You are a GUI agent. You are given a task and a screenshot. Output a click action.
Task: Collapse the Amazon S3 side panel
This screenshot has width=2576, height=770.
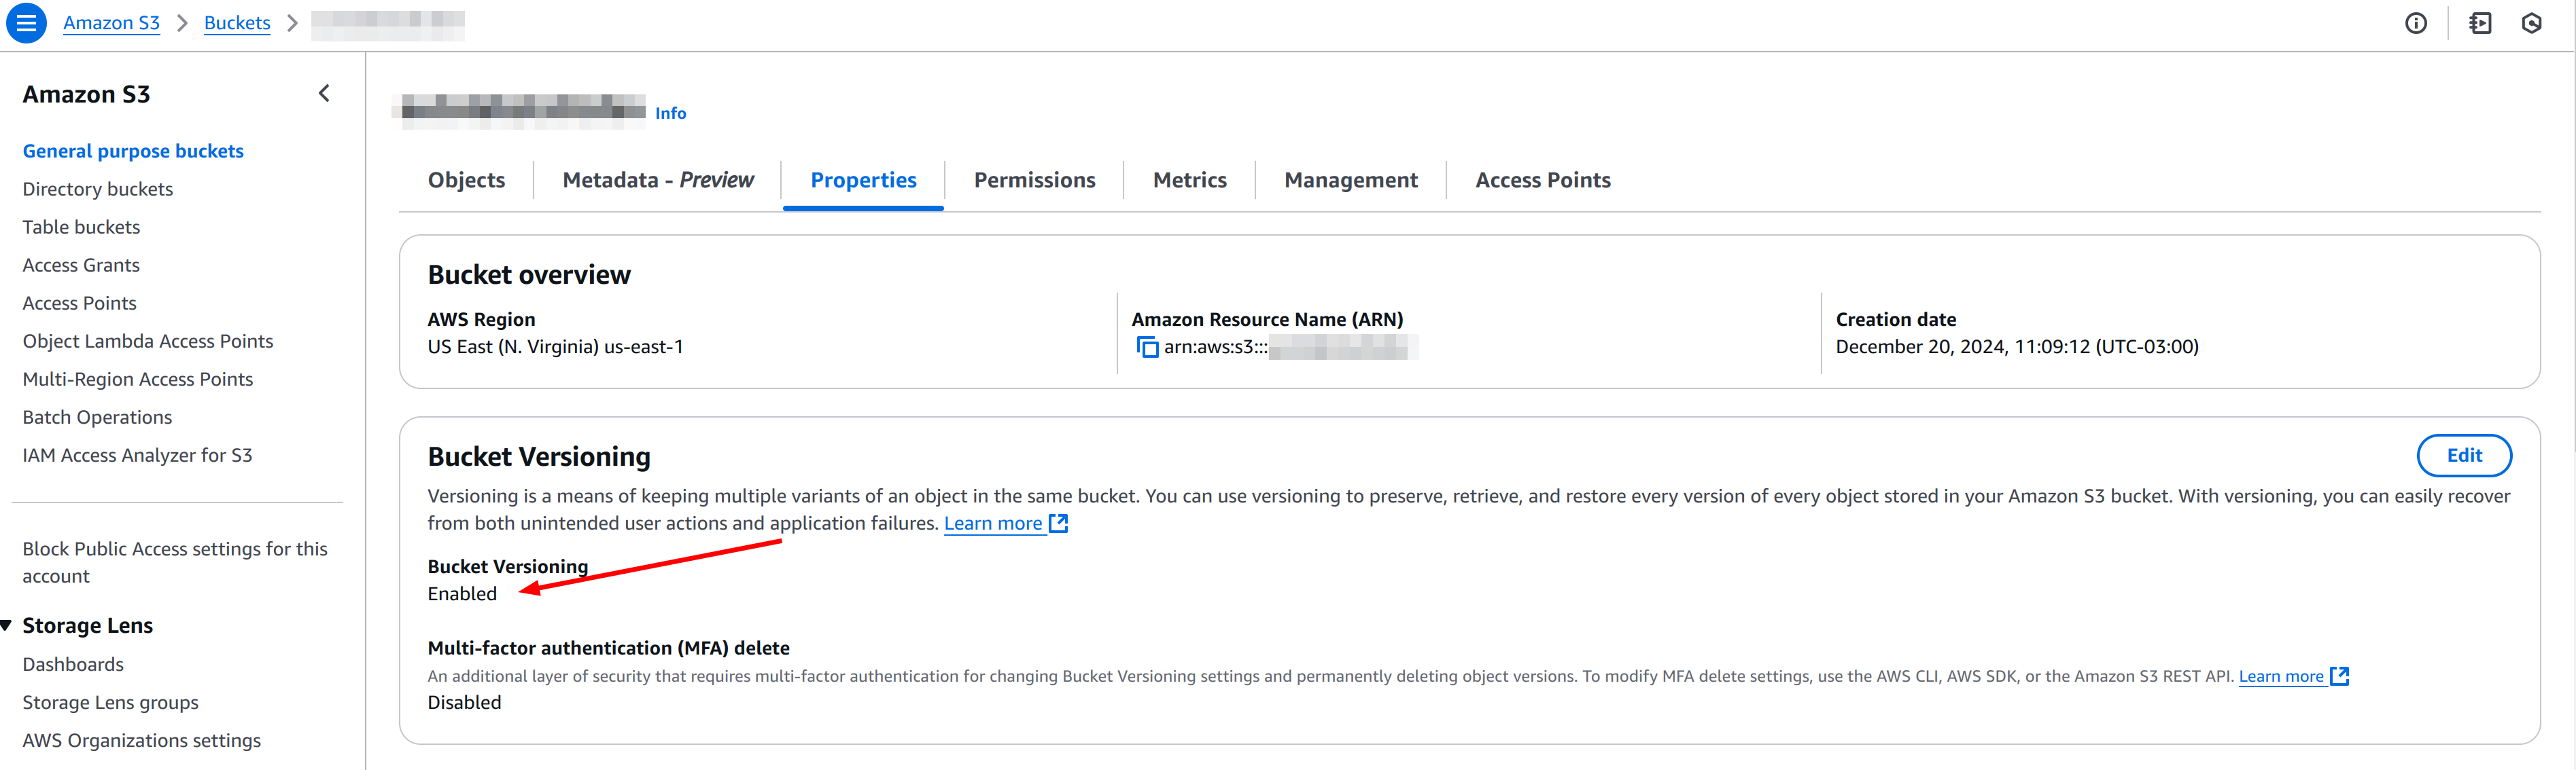(x=324, y=94)
